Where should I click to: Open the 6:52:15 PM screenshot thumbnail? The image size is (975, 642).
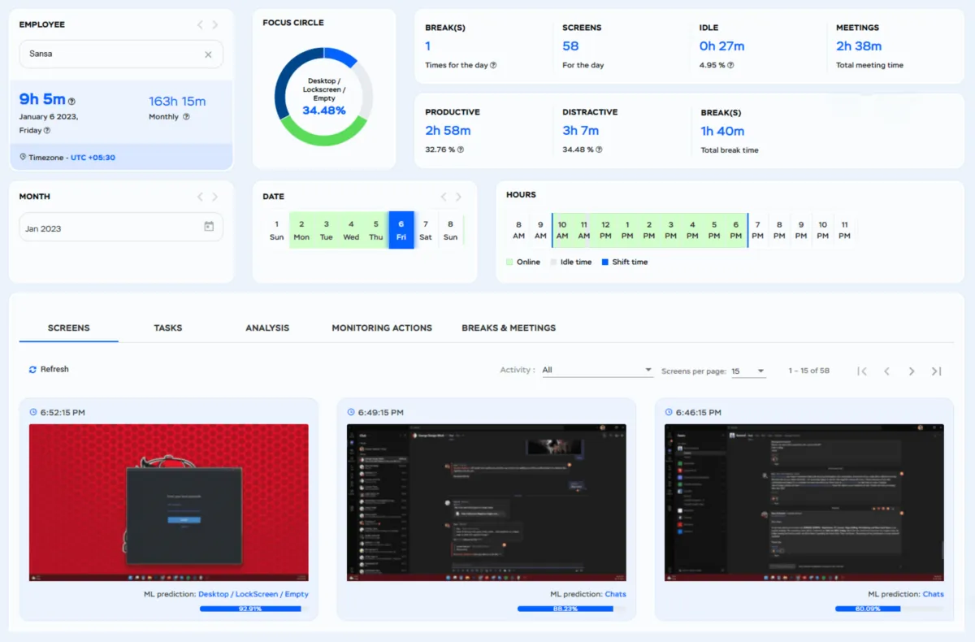click(169, 502)
